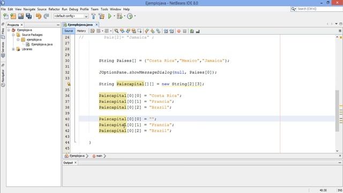Click the Debug Project toolbar icon
The width and height of the screenshot is (343, 193).
[x=120, y=16]
